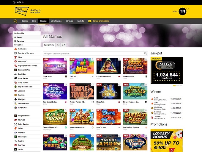Favorite Sugar Rush with the star
The width and height of the screenshot is (202, 152).
[x=66, y=59]
